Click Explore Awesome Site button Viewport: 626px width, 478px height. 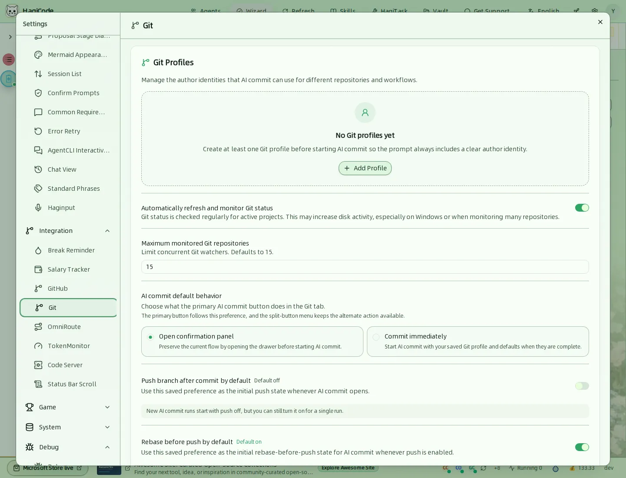tap(348, 468)
